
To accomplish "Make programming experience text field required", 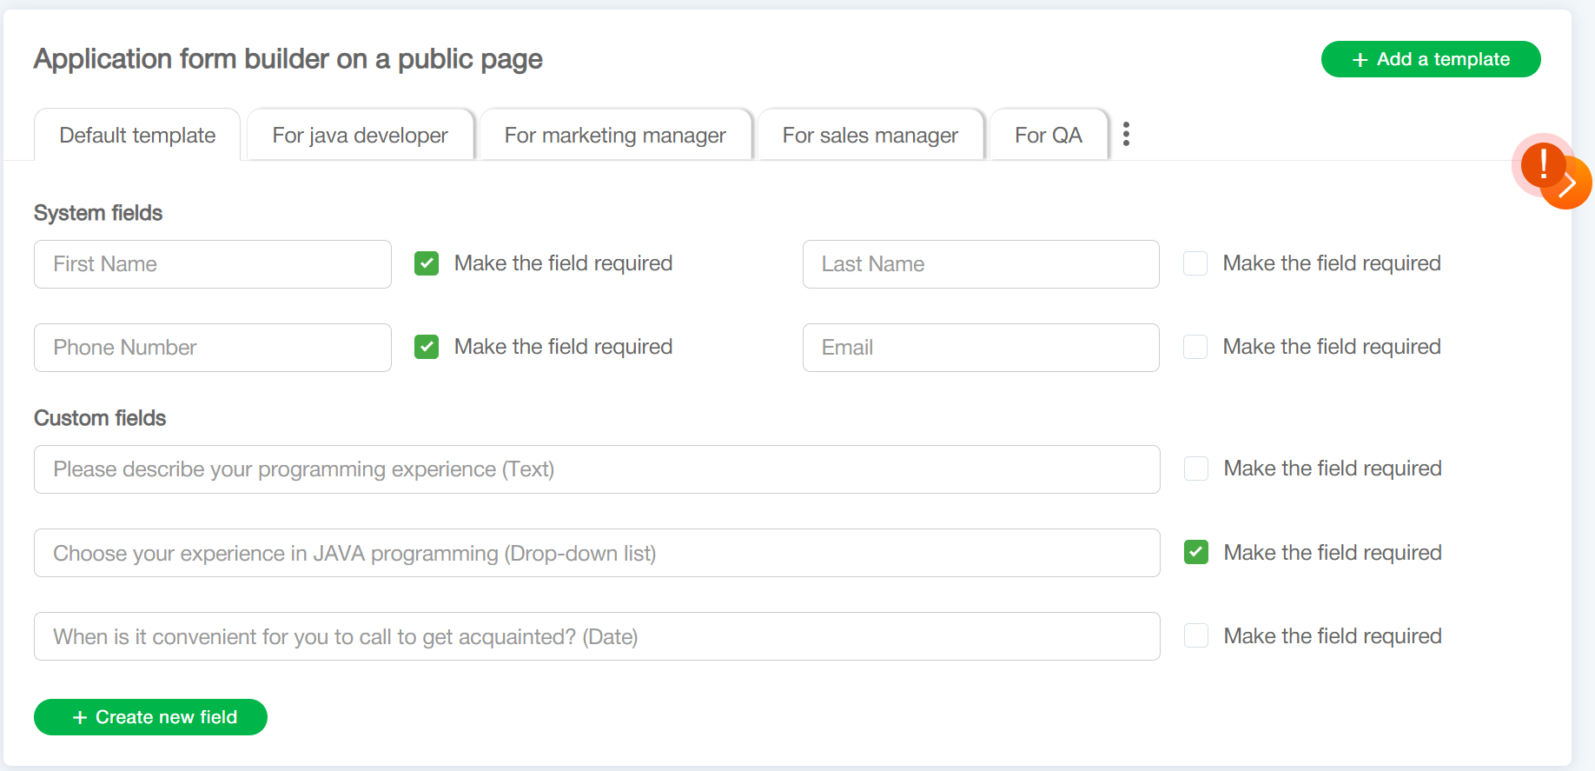I will pos(1196,469).
